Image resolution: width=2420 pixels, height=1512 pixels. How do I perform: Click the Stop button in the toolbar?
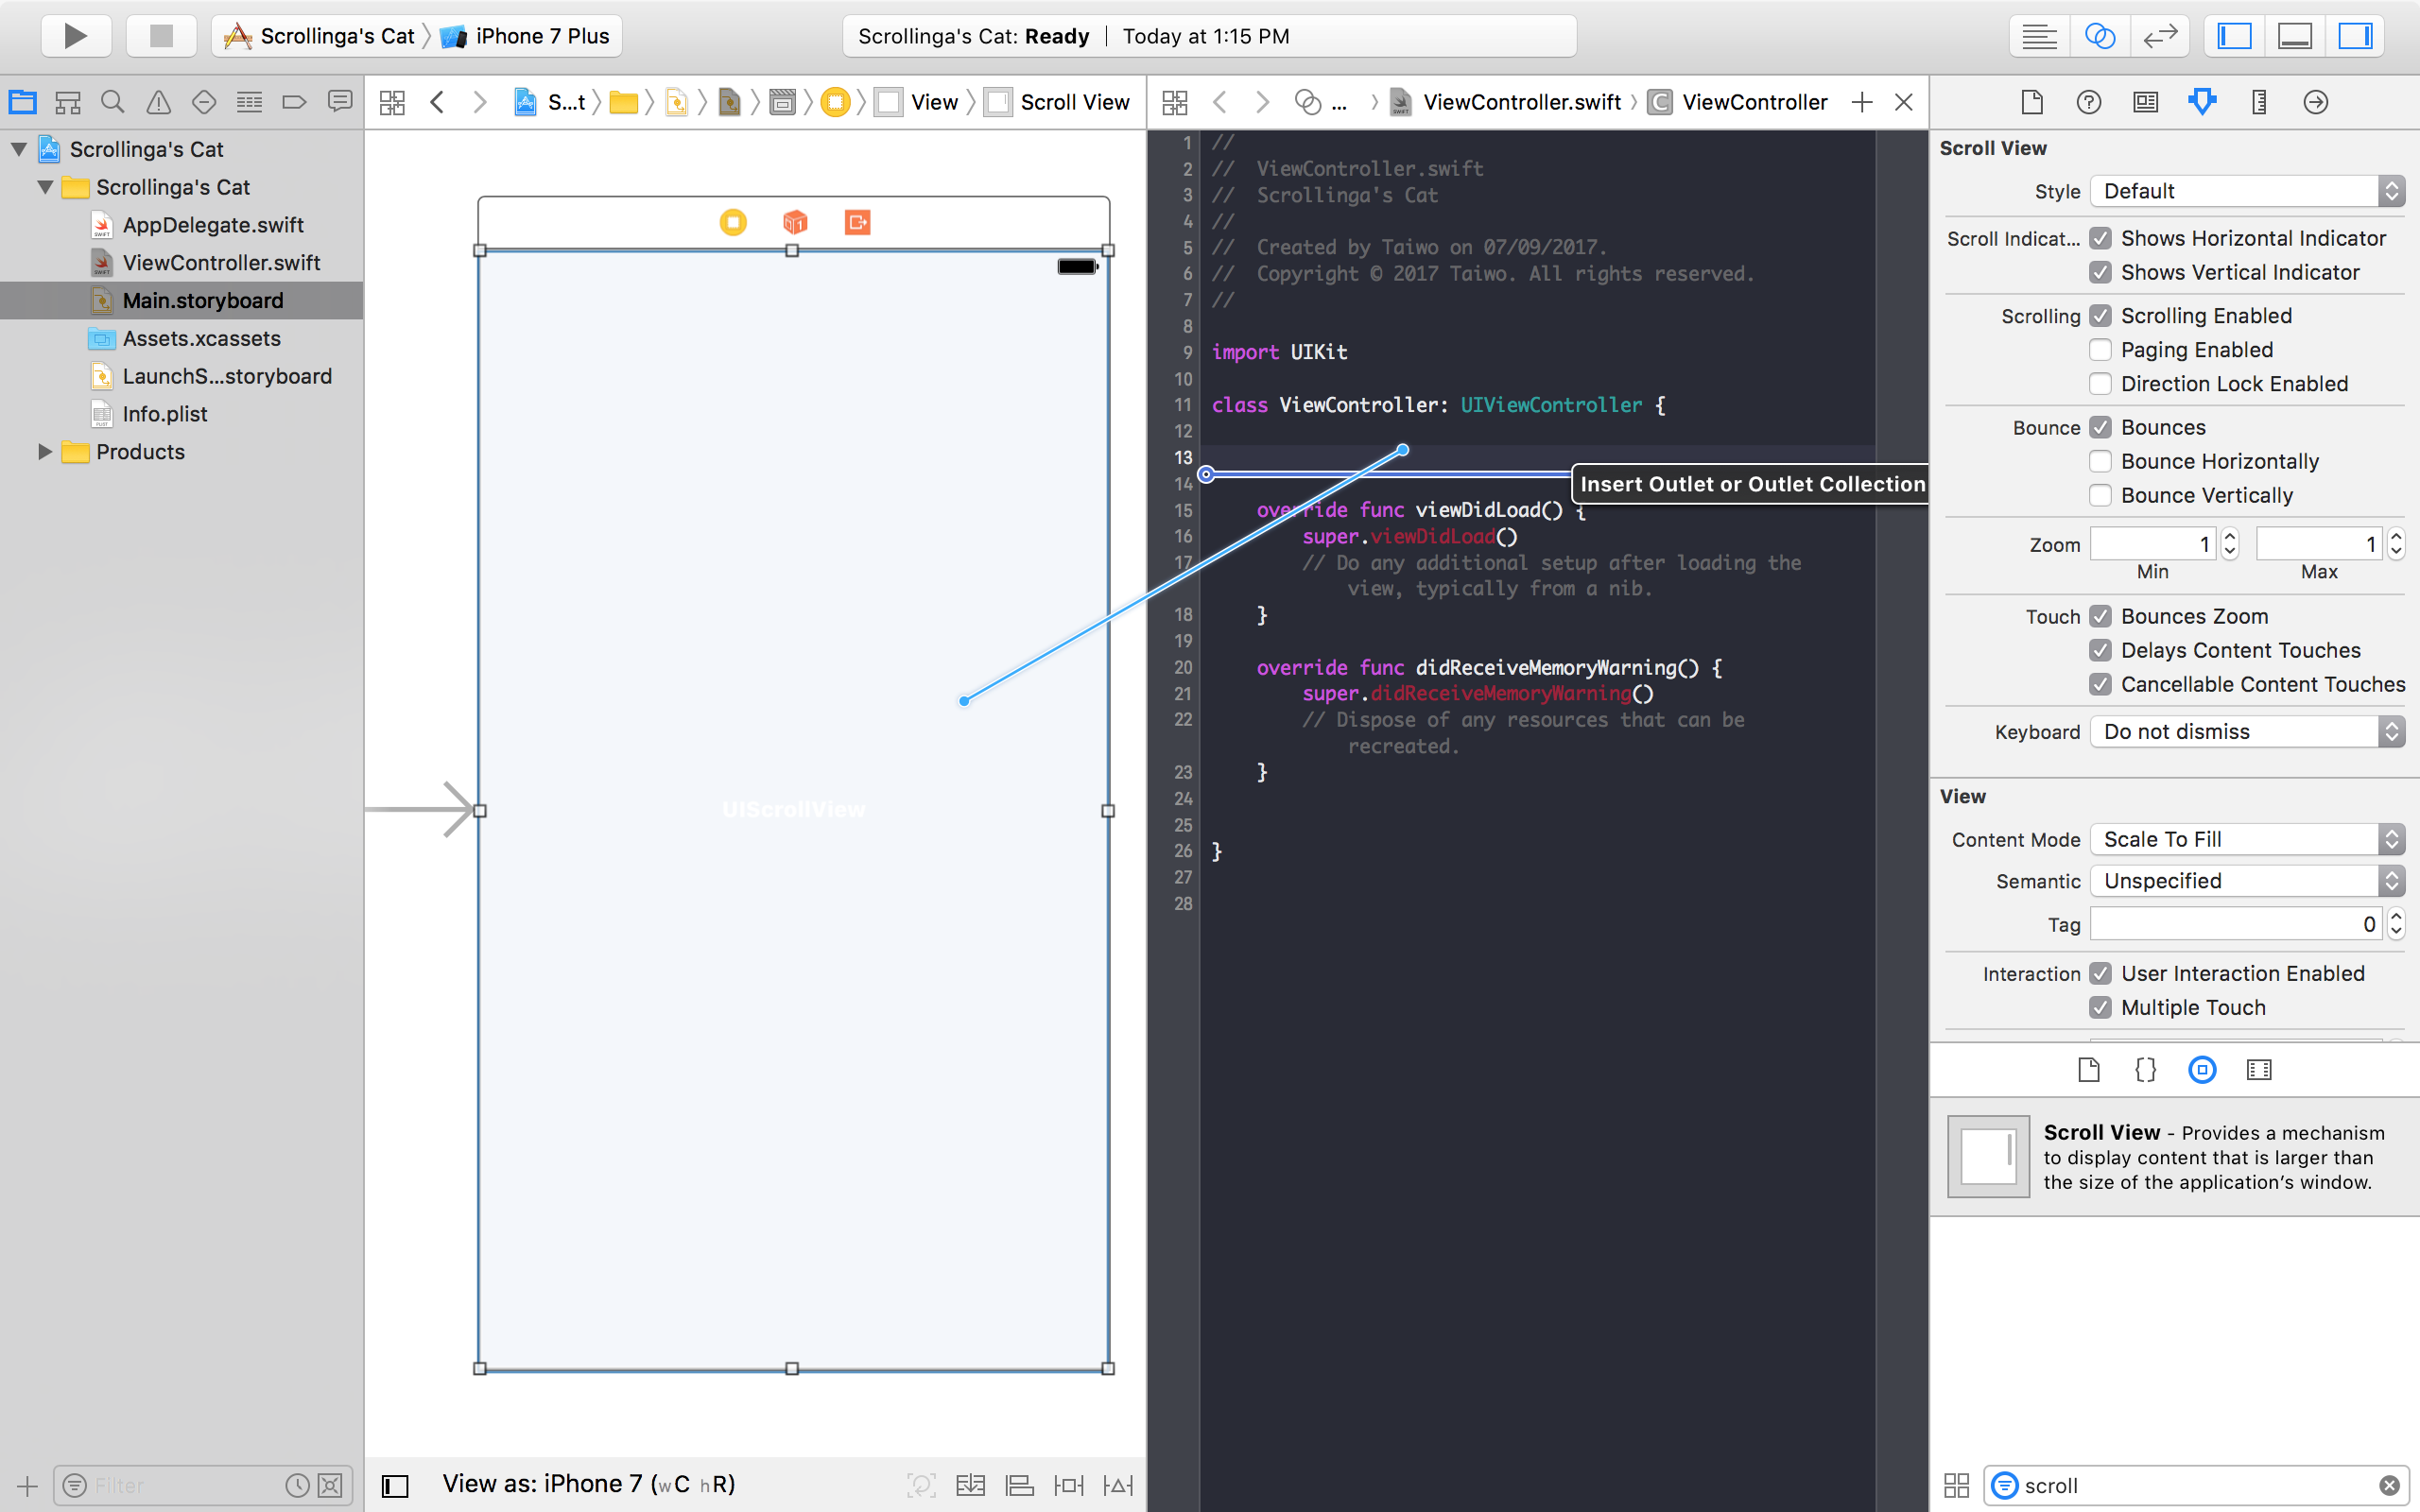(161, 36)
